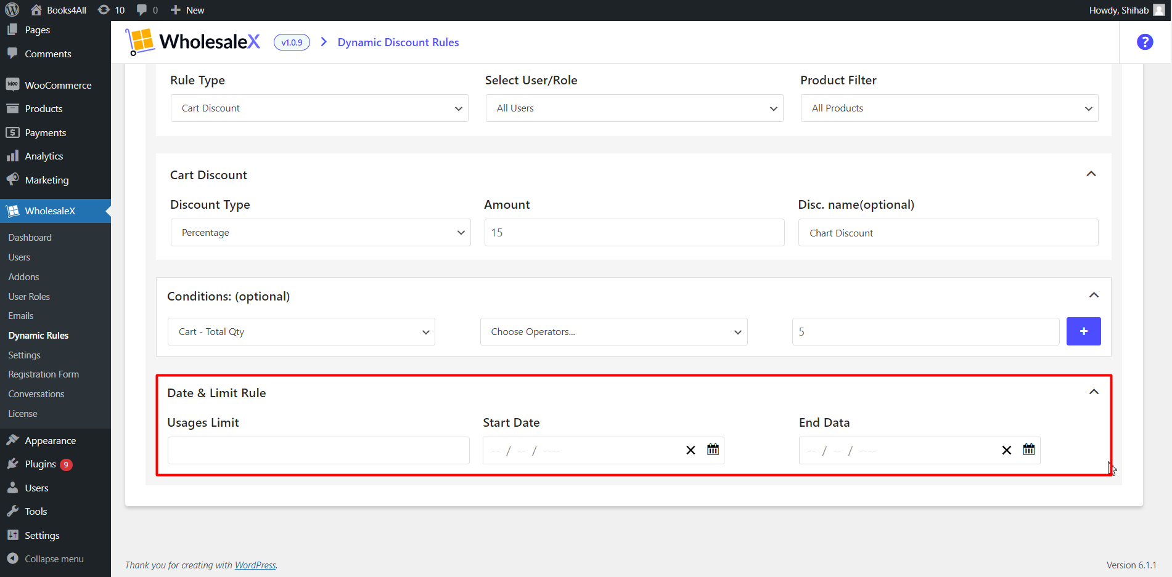Click the Comments sidebar icon
The width and height of the screenshot is (1172, 577).
pyautogui.click(x=12, y=54)
